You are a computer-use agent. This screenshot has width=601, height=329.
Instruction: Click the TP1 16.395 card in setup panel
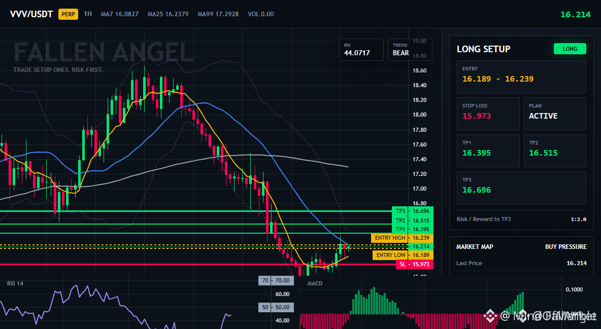[x=488, y=151]
